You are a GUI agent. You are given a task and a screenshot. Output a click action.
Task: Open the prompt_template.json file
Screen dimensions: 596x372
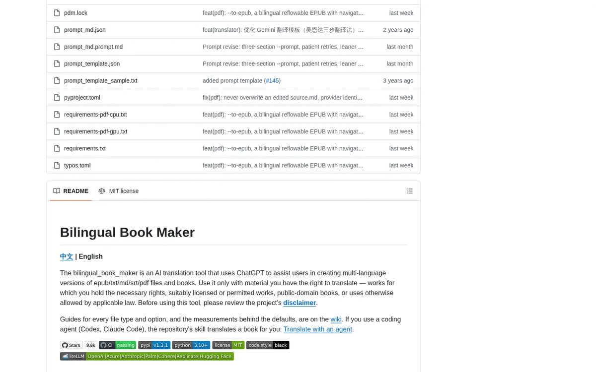92,63
